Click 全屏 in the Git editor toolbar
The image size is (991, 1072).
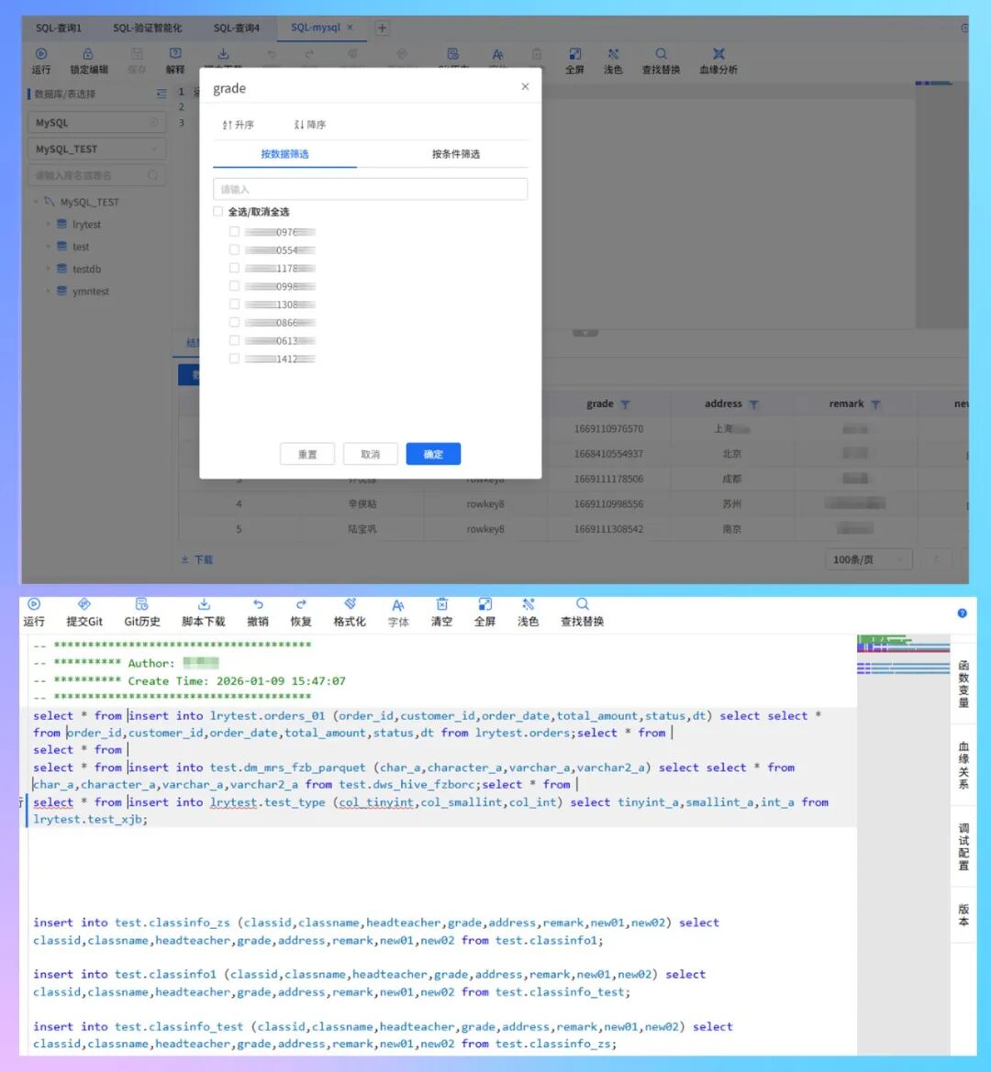click(x=484, y=612)
